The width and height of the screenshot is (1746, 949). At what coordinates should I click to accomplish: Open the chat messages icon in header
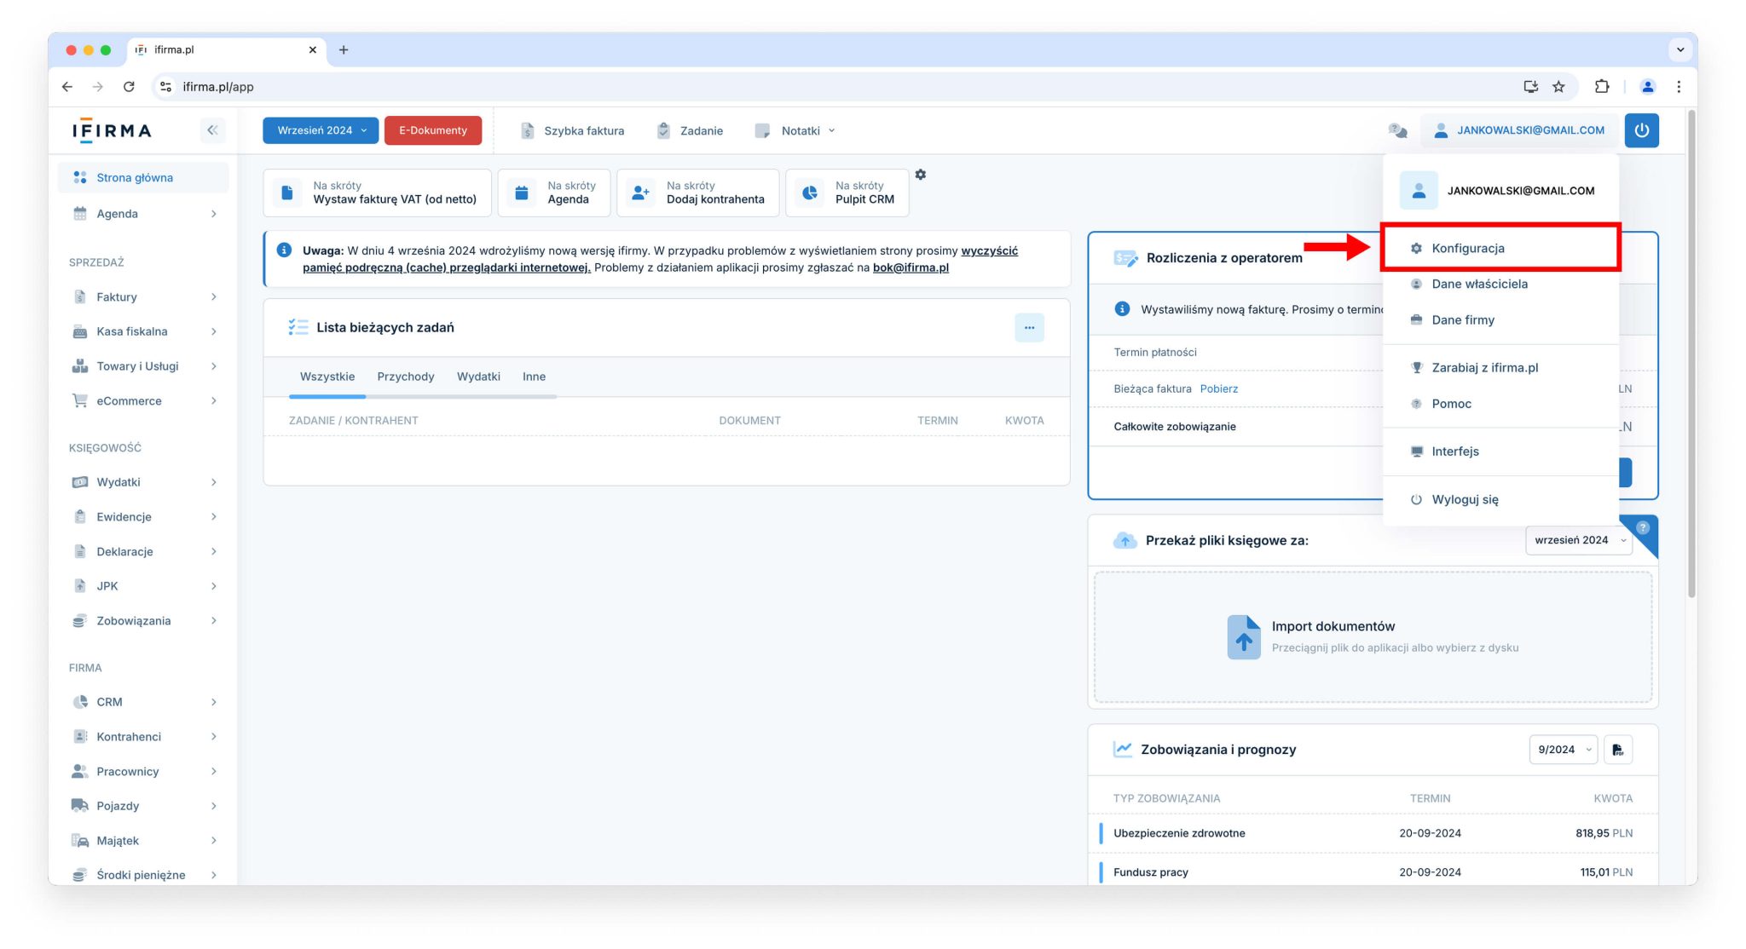coord(1397,130)
